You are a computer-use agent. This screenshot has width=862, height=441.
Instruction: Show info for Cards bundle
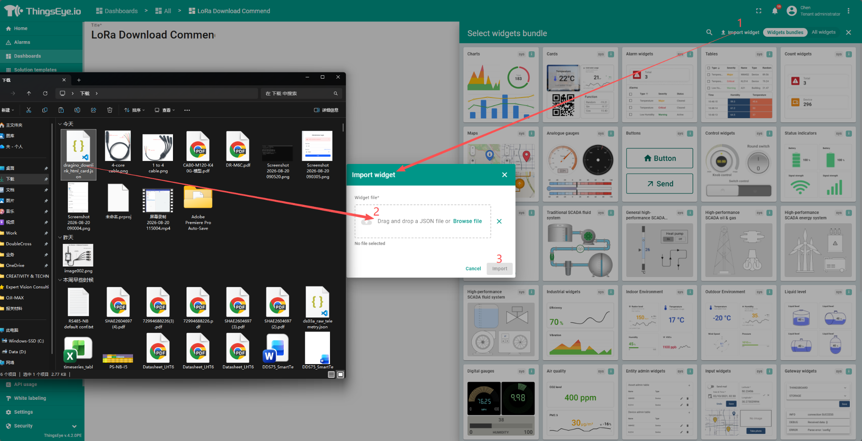(x=611, y=54)
